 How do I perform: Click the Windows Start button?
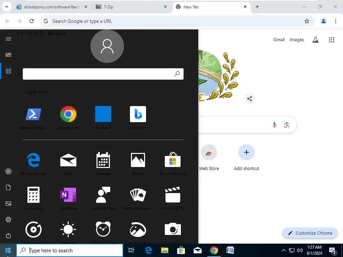[x=8, y=250]
